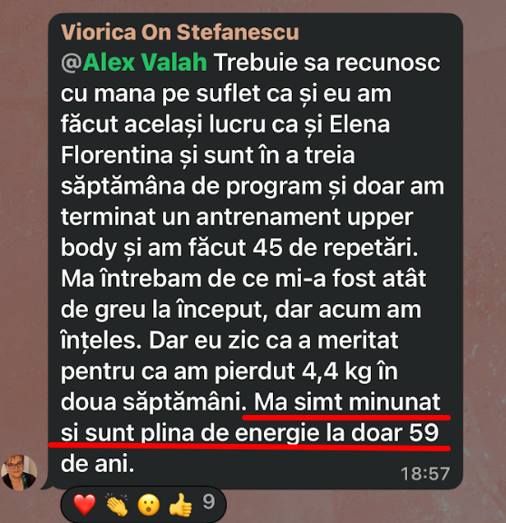Screen dimensions: 506x523
Task: Select the clapping hands reaction emoji
Action: pos(117,505)
